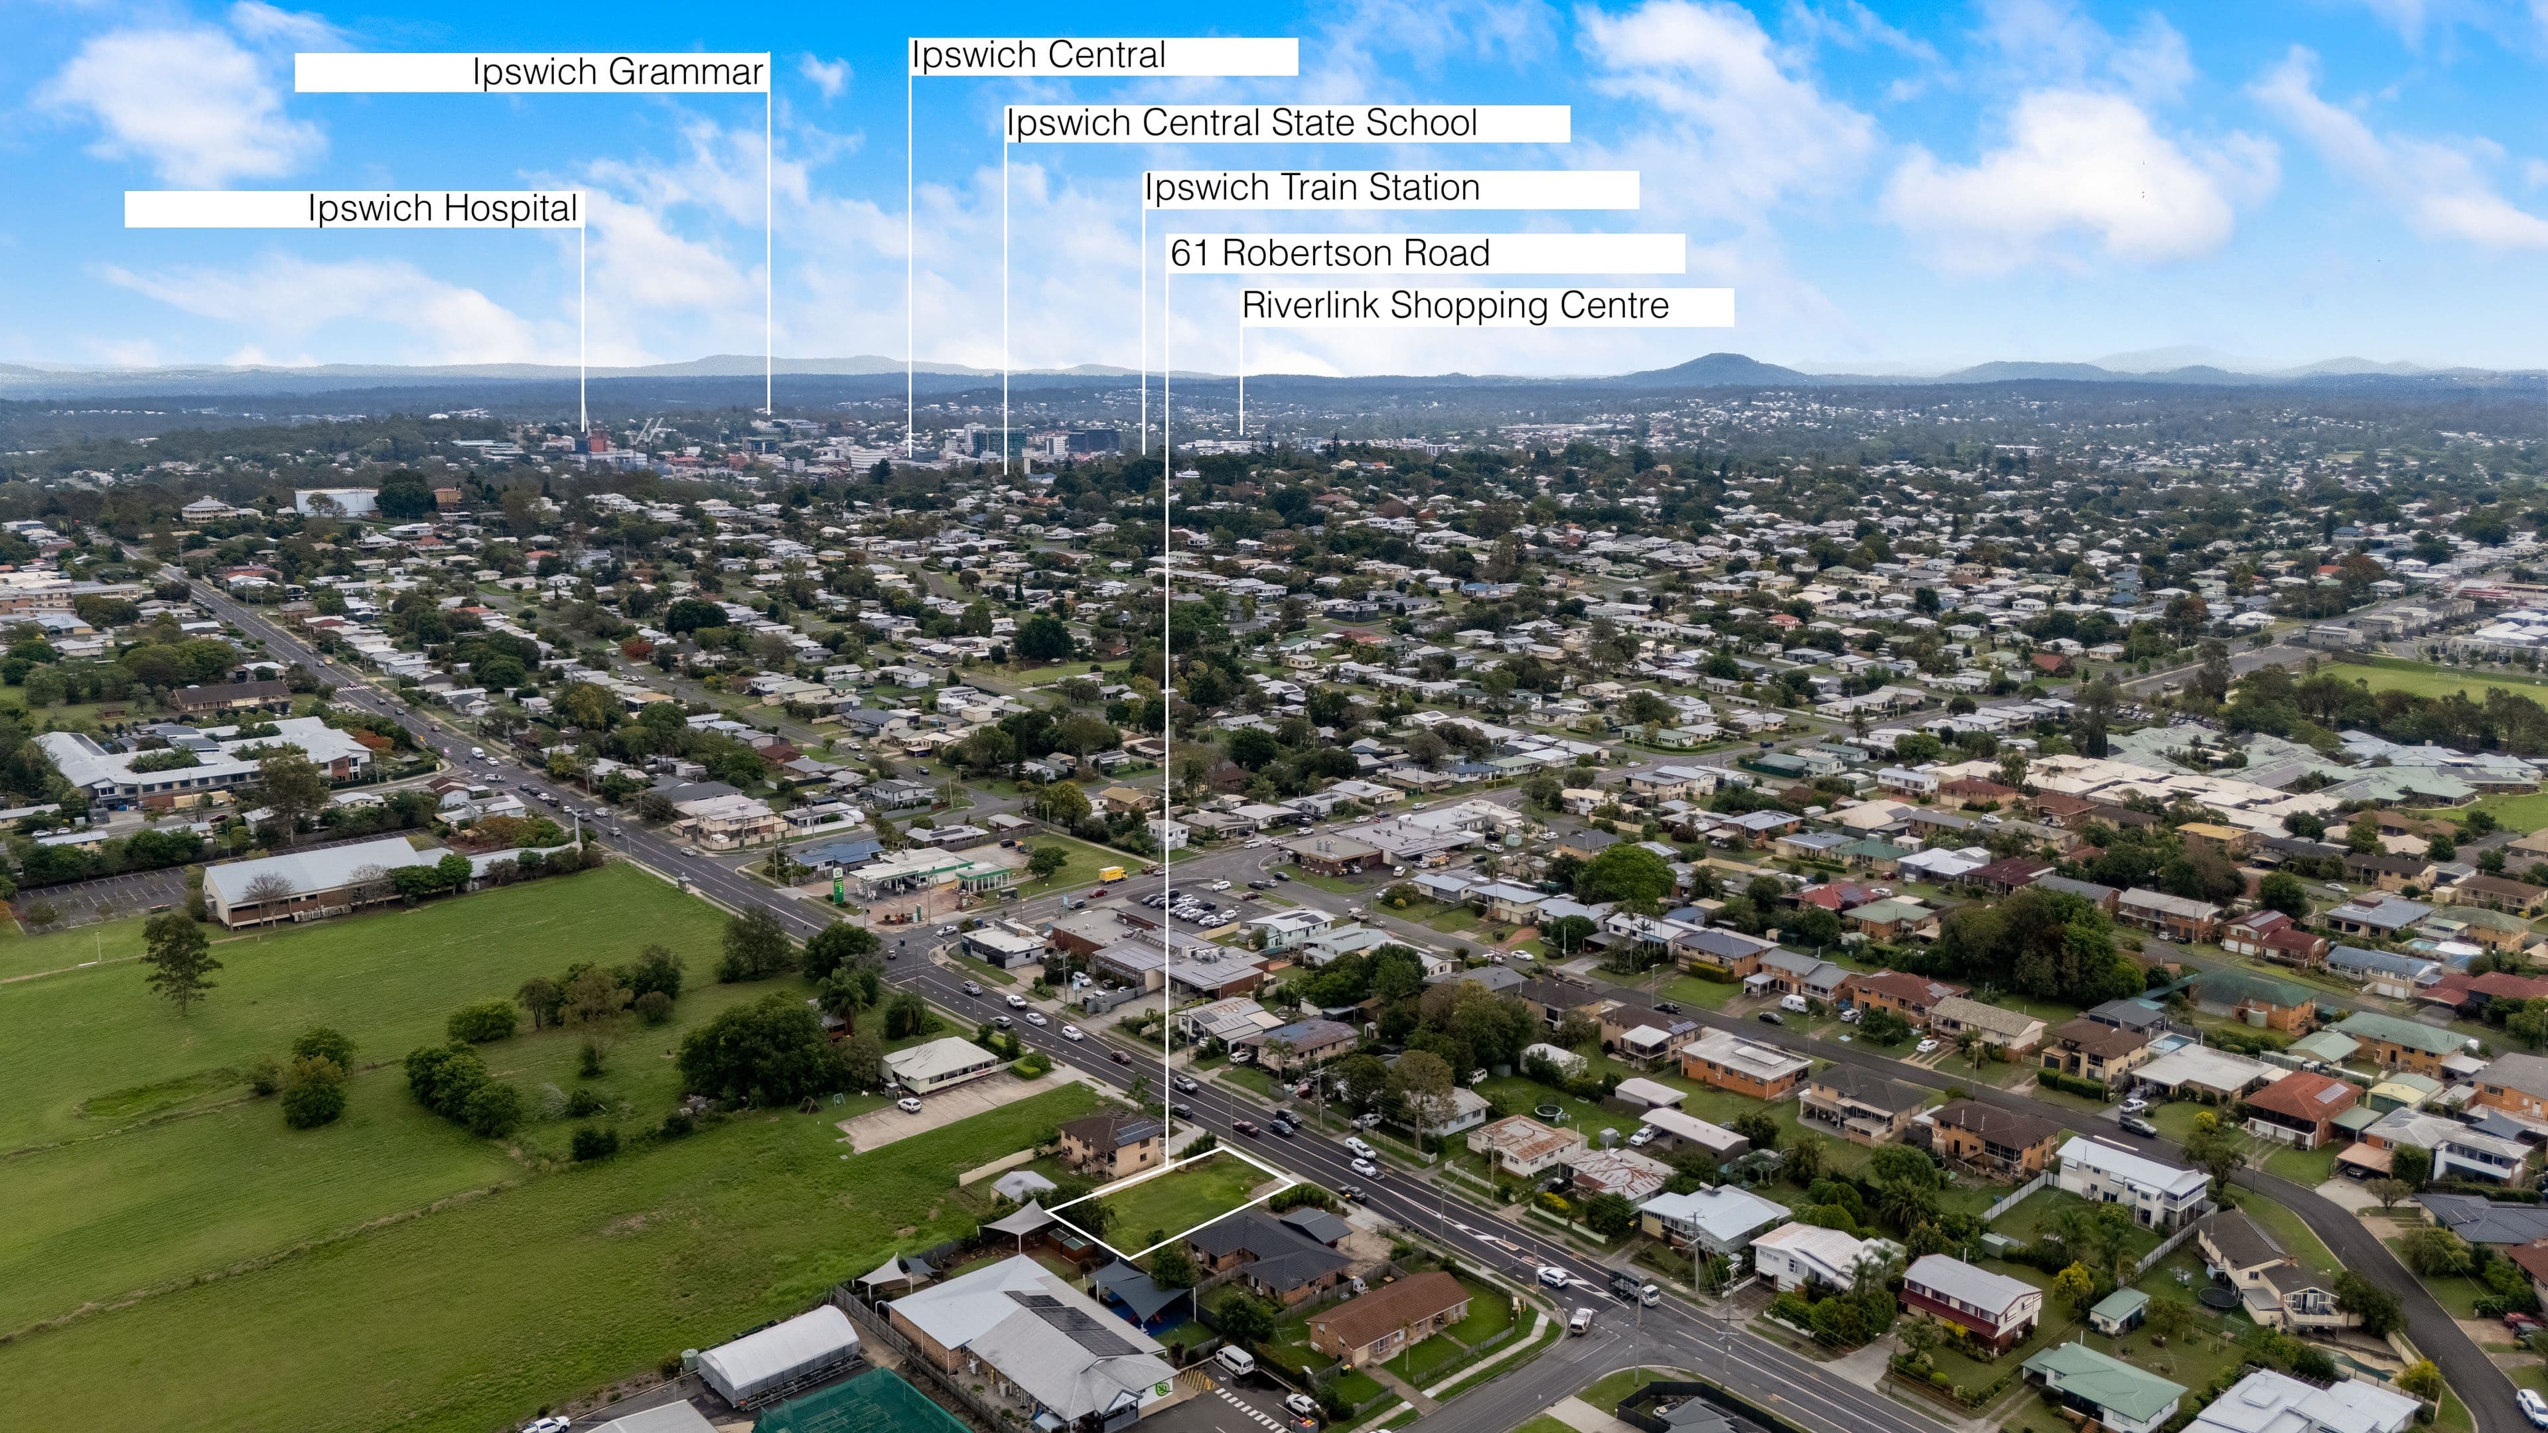The image size is (2548, 1433).
Task: Click the "Ipswich Central State School" label
Action: (1288, 123)
